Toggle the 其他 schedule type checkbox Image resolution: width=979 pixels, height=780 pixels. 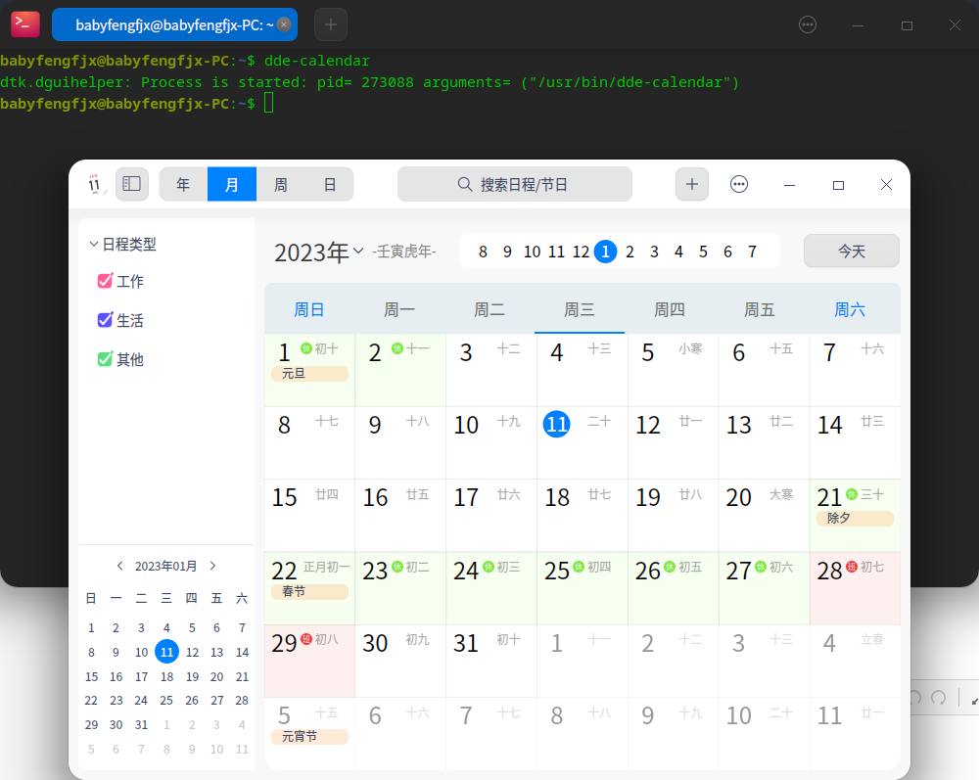106,359
